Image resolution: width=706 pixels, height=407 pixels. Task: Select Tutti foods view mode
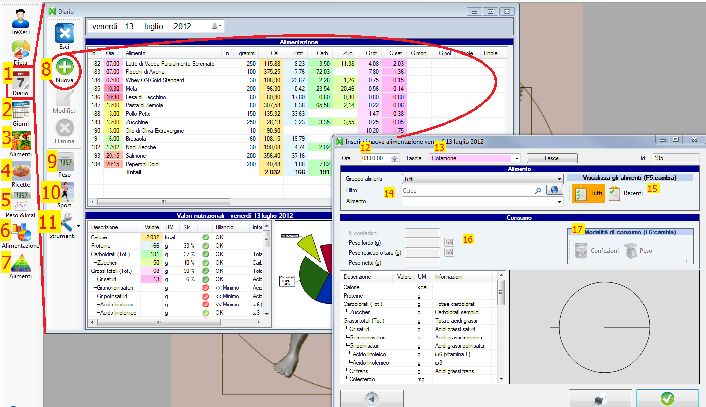(x=588, y=193)
